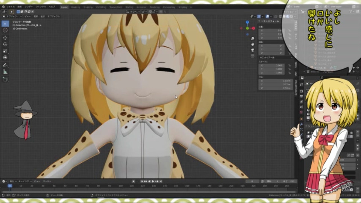Jump to the next keyframe
This screenshot has height=203, width=361.
tap(157, 181)
